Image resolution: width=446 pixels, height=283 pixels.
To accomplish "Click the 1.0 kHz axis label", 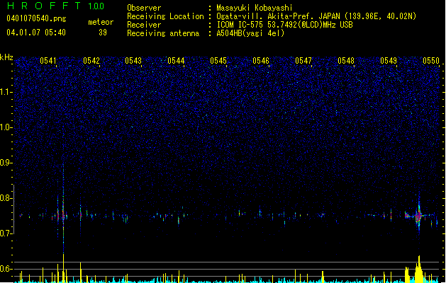I will pos(6,127).
